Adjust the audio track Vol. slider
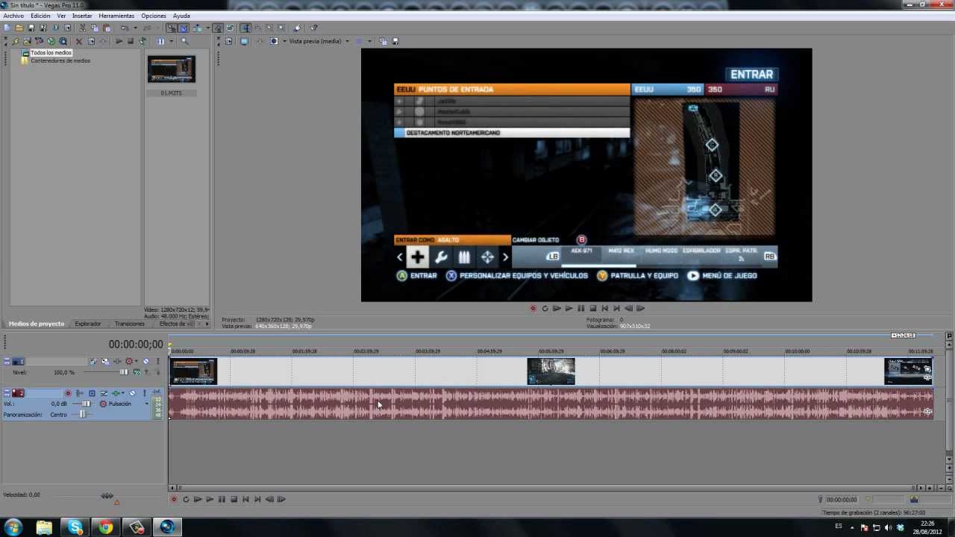The height and width of the screenshot is (537, 955). [x=86, y=403]
